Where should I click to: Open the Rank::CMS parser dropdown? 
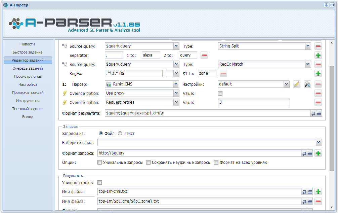(x=176, y=84)
